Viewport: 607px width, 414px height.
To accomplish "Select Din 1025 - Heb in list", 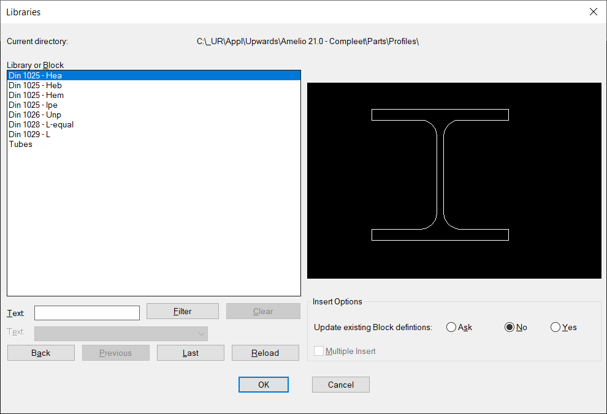I will coord(154,85).
